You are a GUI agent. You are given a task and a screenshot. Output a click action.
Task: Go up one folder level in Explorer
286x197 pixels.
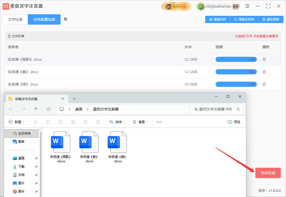pyautogui.click(x=36, y=109)
